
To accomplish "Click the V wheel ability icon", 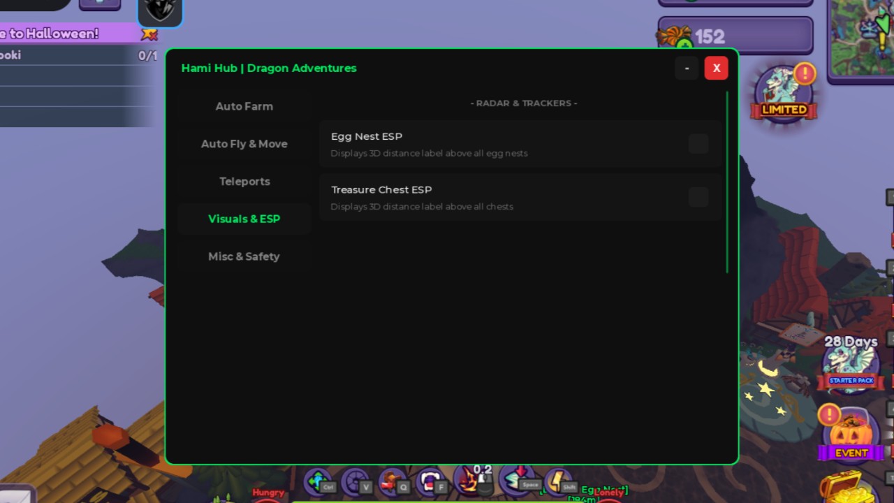I will click(x=356, y=482).
